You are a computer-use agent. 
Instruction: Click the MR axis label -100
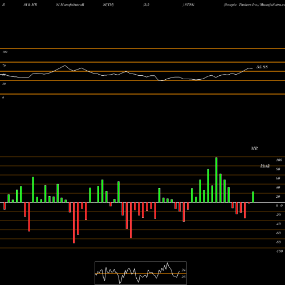pos(279,251)
